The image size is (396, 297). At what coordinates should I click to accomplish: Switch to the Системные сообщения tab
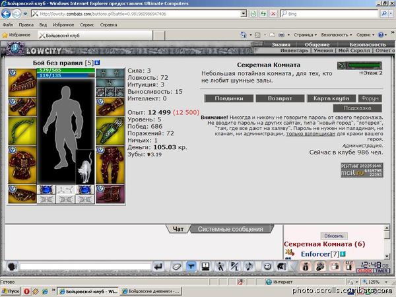point(230,229)
